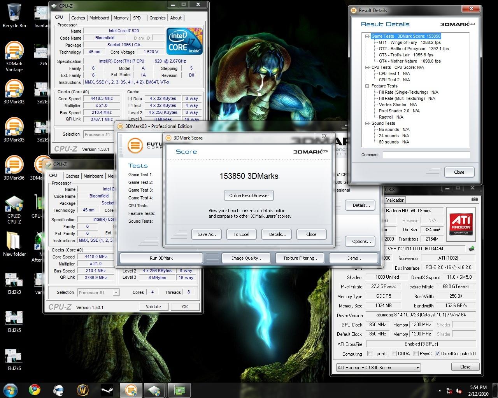Screen dimensions: 498x398
Task: Click the GPU-Z BIOS save chip icon
Action: [472, 249]
